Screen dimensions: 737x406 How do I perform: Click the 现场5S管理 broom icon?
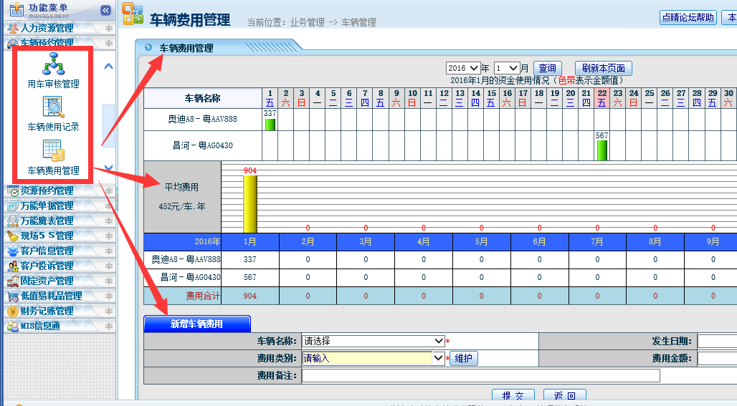(x=13, y=236)
